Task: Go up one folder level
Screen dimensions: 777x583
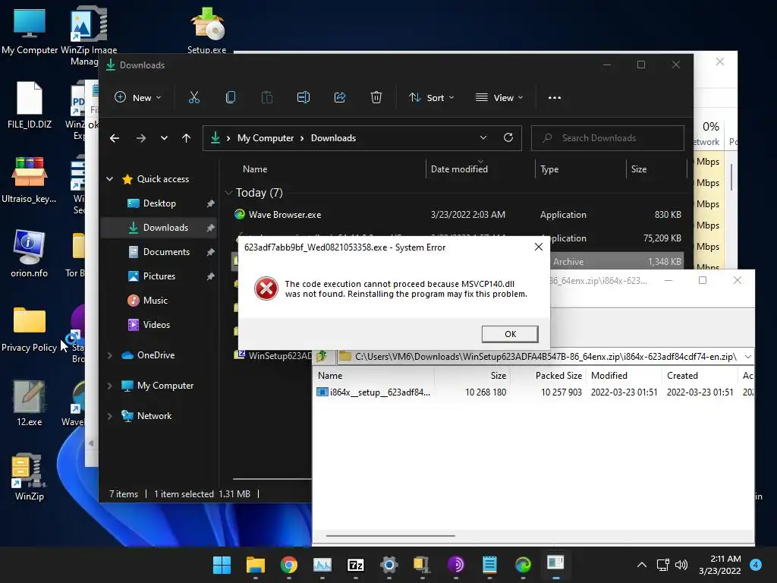Action: tap(187, 138)
